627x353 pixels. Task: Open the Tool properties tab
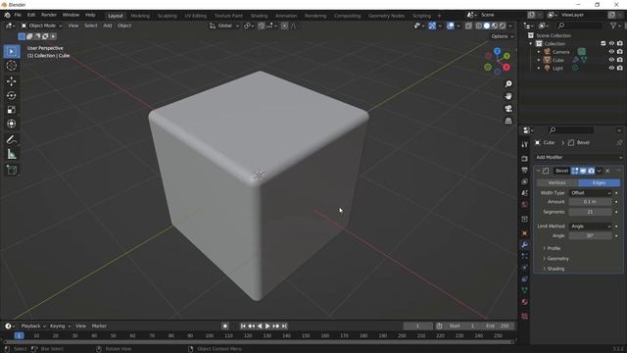point(525,144)
